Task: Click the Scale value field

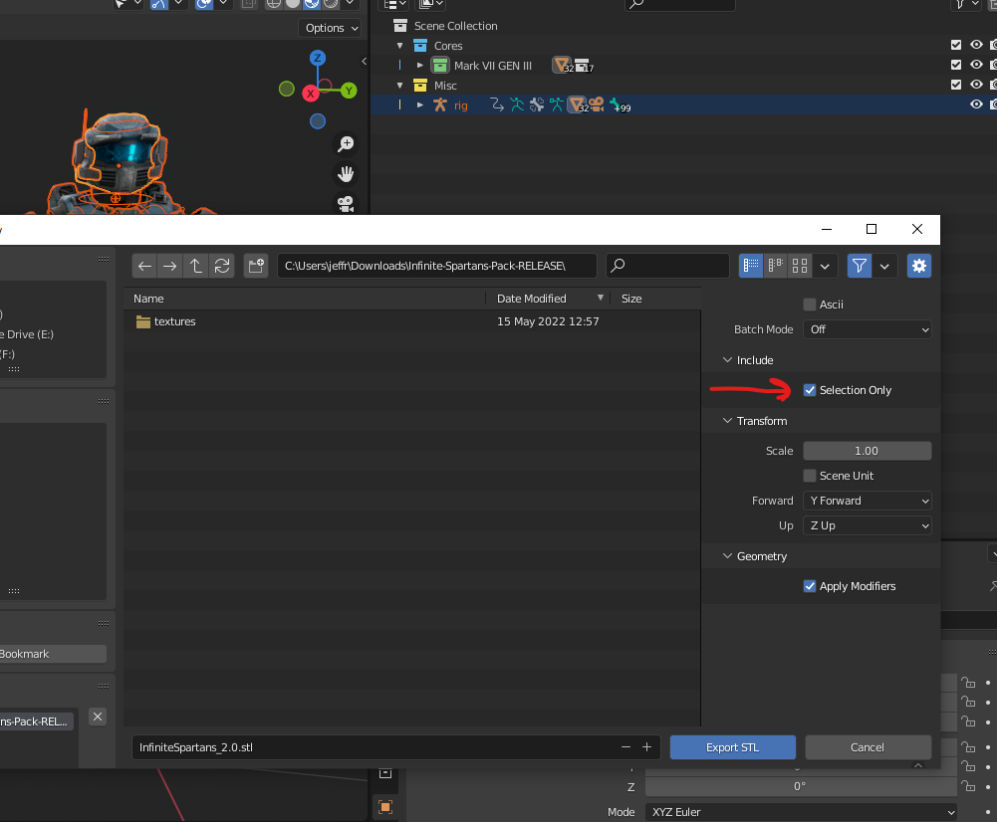Action: (867, 451)
